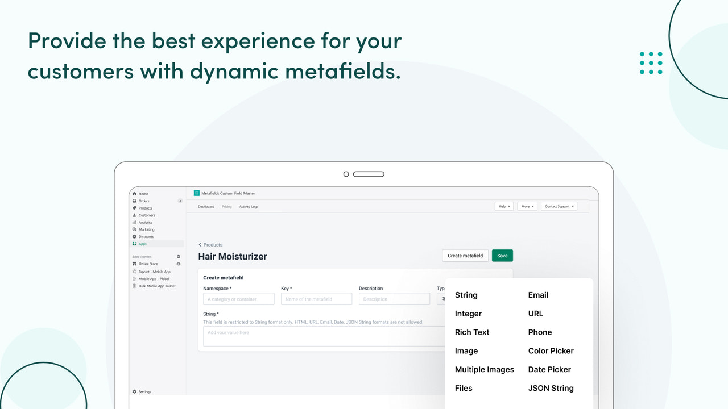Open the Help dropdown
Screen dimensions: 728x409
pyautogui.click(x=503, y=206)
